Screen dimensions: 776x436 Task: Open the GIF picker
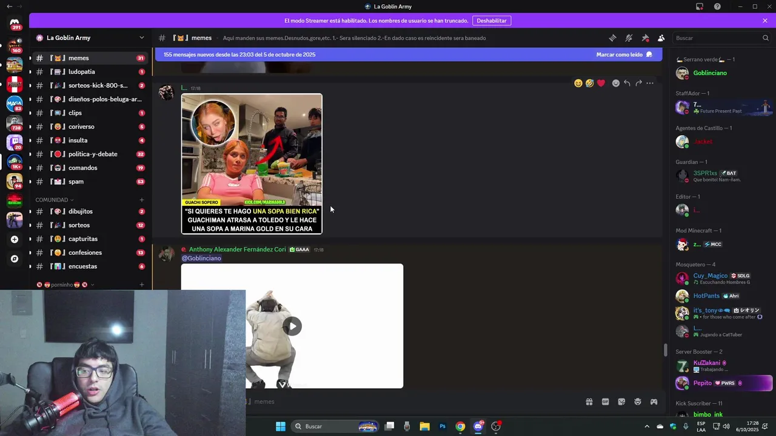pyautogui.click(x=605, y=401)
